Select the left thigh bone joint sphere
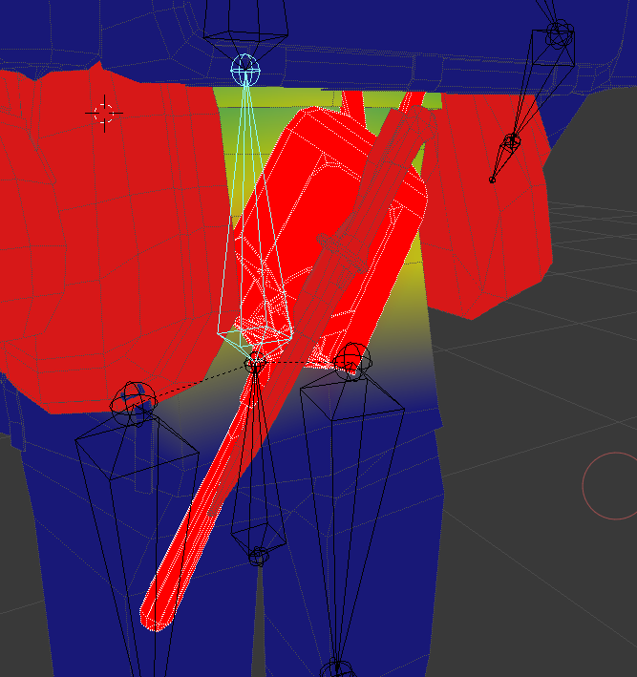This screenshot has width=637, height=677. point(134,403)
